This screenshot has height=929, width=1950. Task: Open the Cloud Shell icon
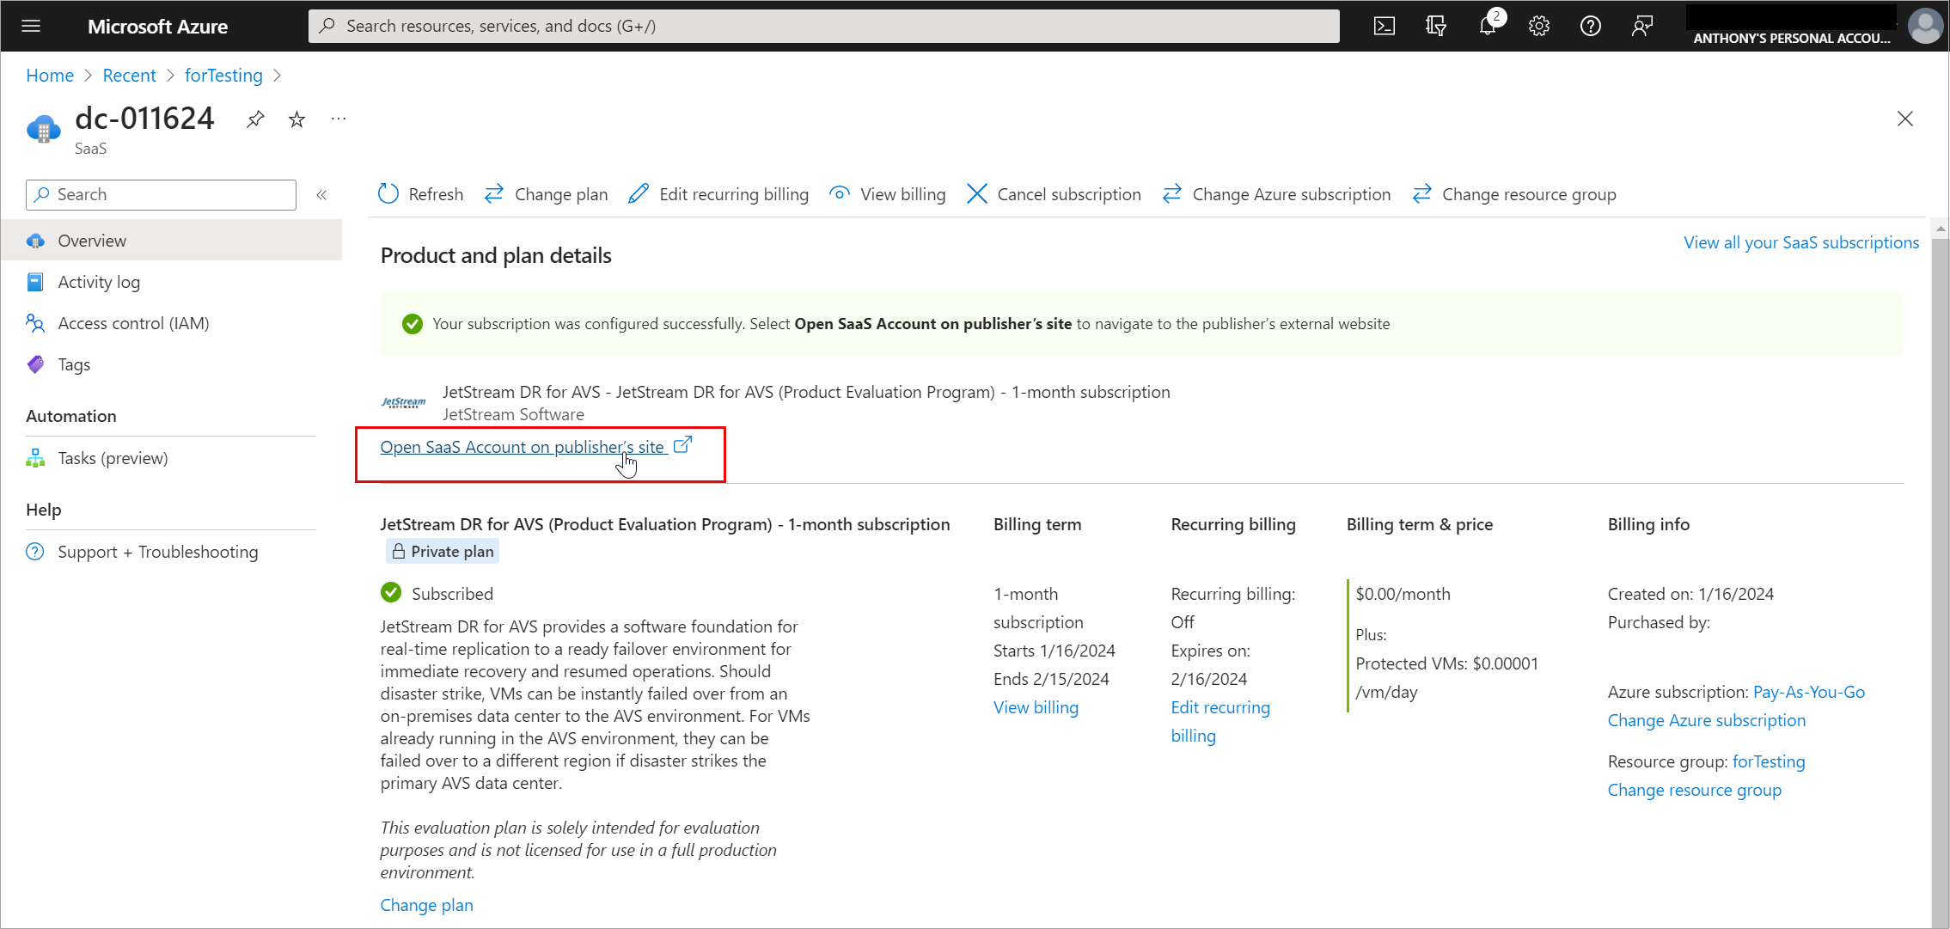pyautogui.click(x=1384, y=26)
